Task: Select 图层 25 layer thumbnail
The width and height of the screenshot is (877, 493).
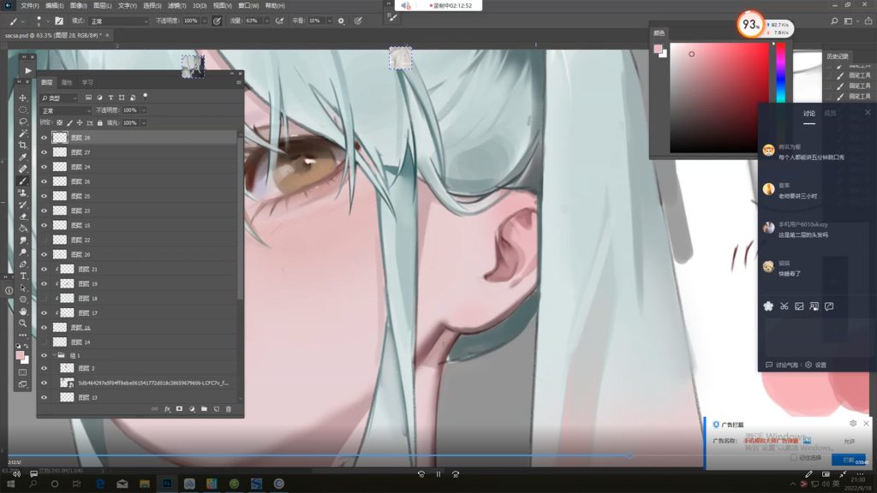Action: [x=60, y=196]
